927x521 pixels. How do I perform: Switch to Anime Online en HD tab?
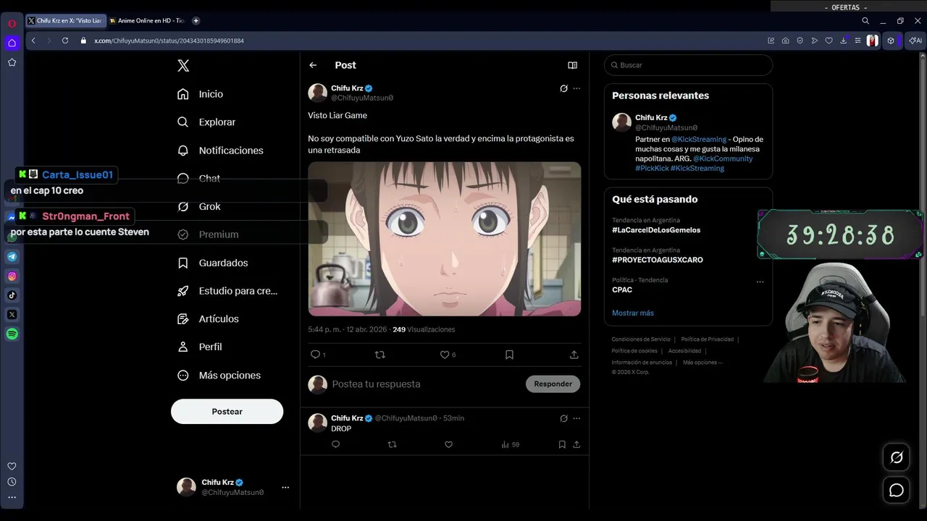coord(147,21)
